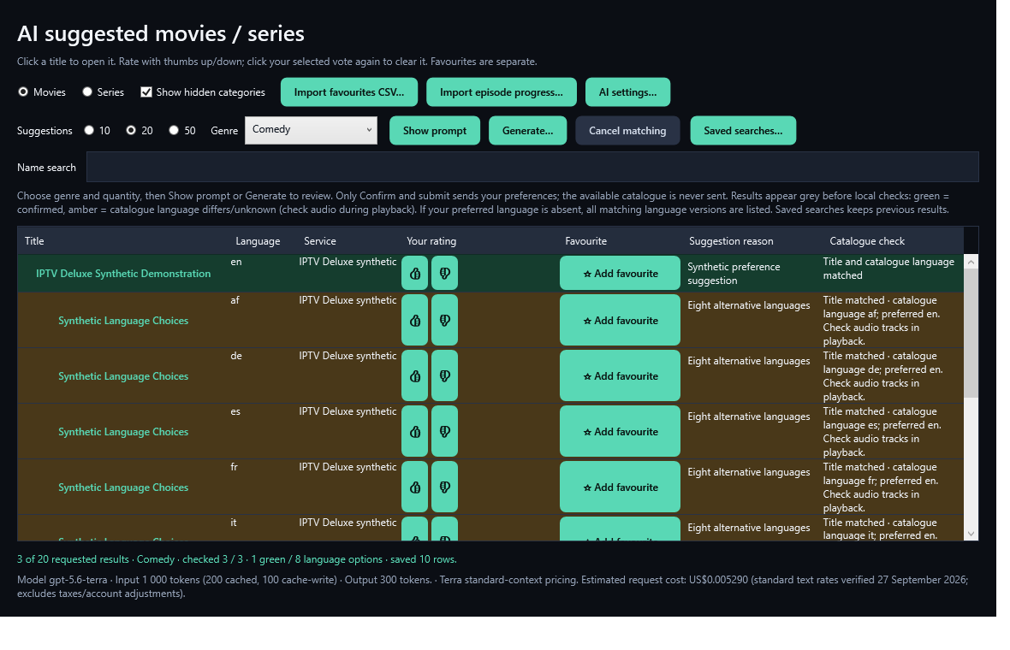Image resolution: width=1010 pixels, height=650 pixels.
Task: Thumbs up the 'af' language row
Action: click(415, 320)
